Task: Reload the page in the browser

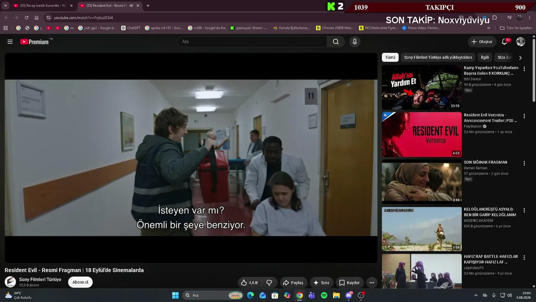Action: pyautogui.click(x=26, y=18)
